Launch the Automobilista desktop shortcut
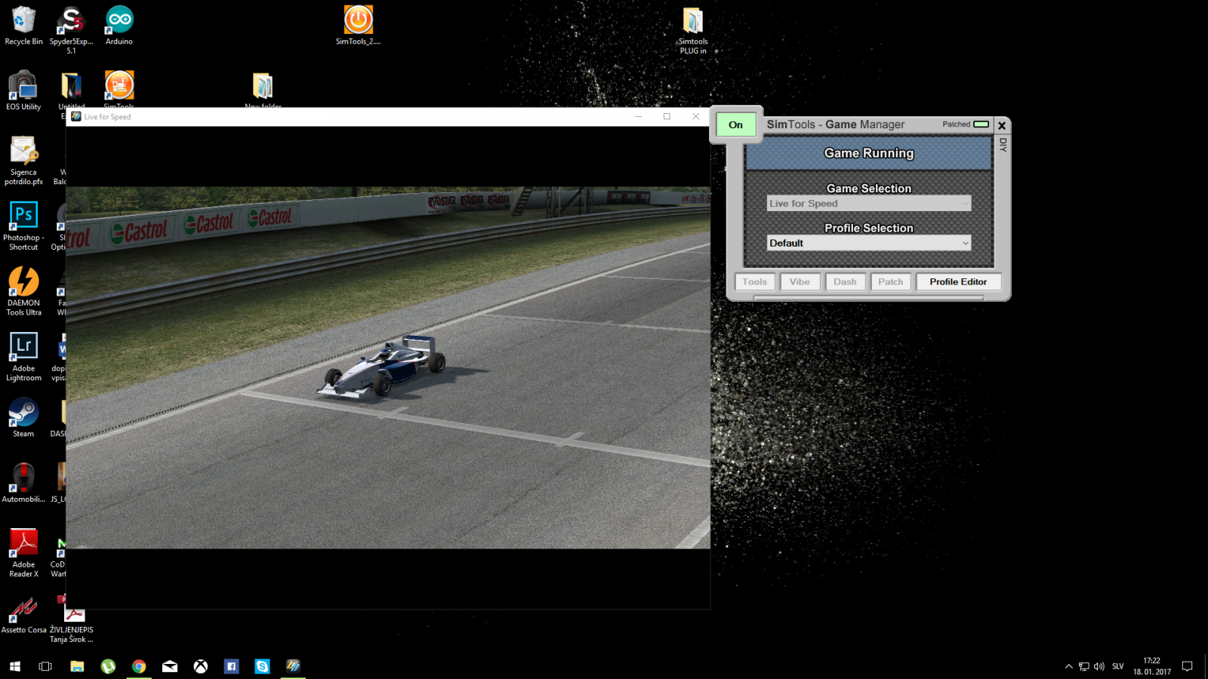This screenshot has width=1208, height=679. [x=23, y=483]
